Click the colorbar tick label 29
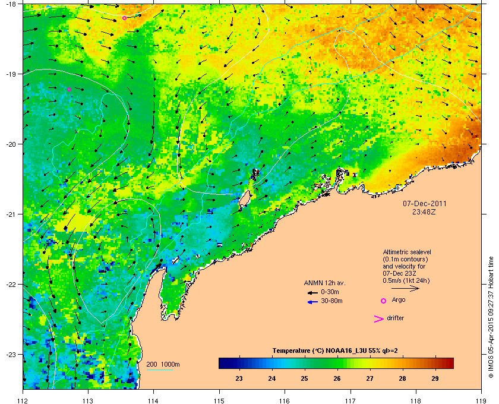 tap(435, 378)
